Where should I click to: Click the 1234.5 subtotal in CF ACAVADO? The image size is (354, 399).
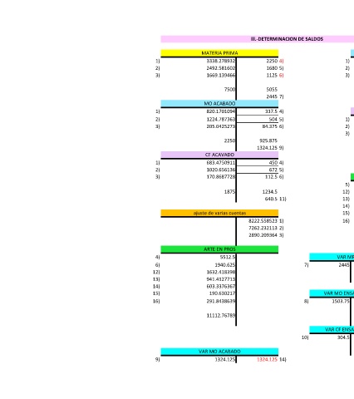(270, 192)
